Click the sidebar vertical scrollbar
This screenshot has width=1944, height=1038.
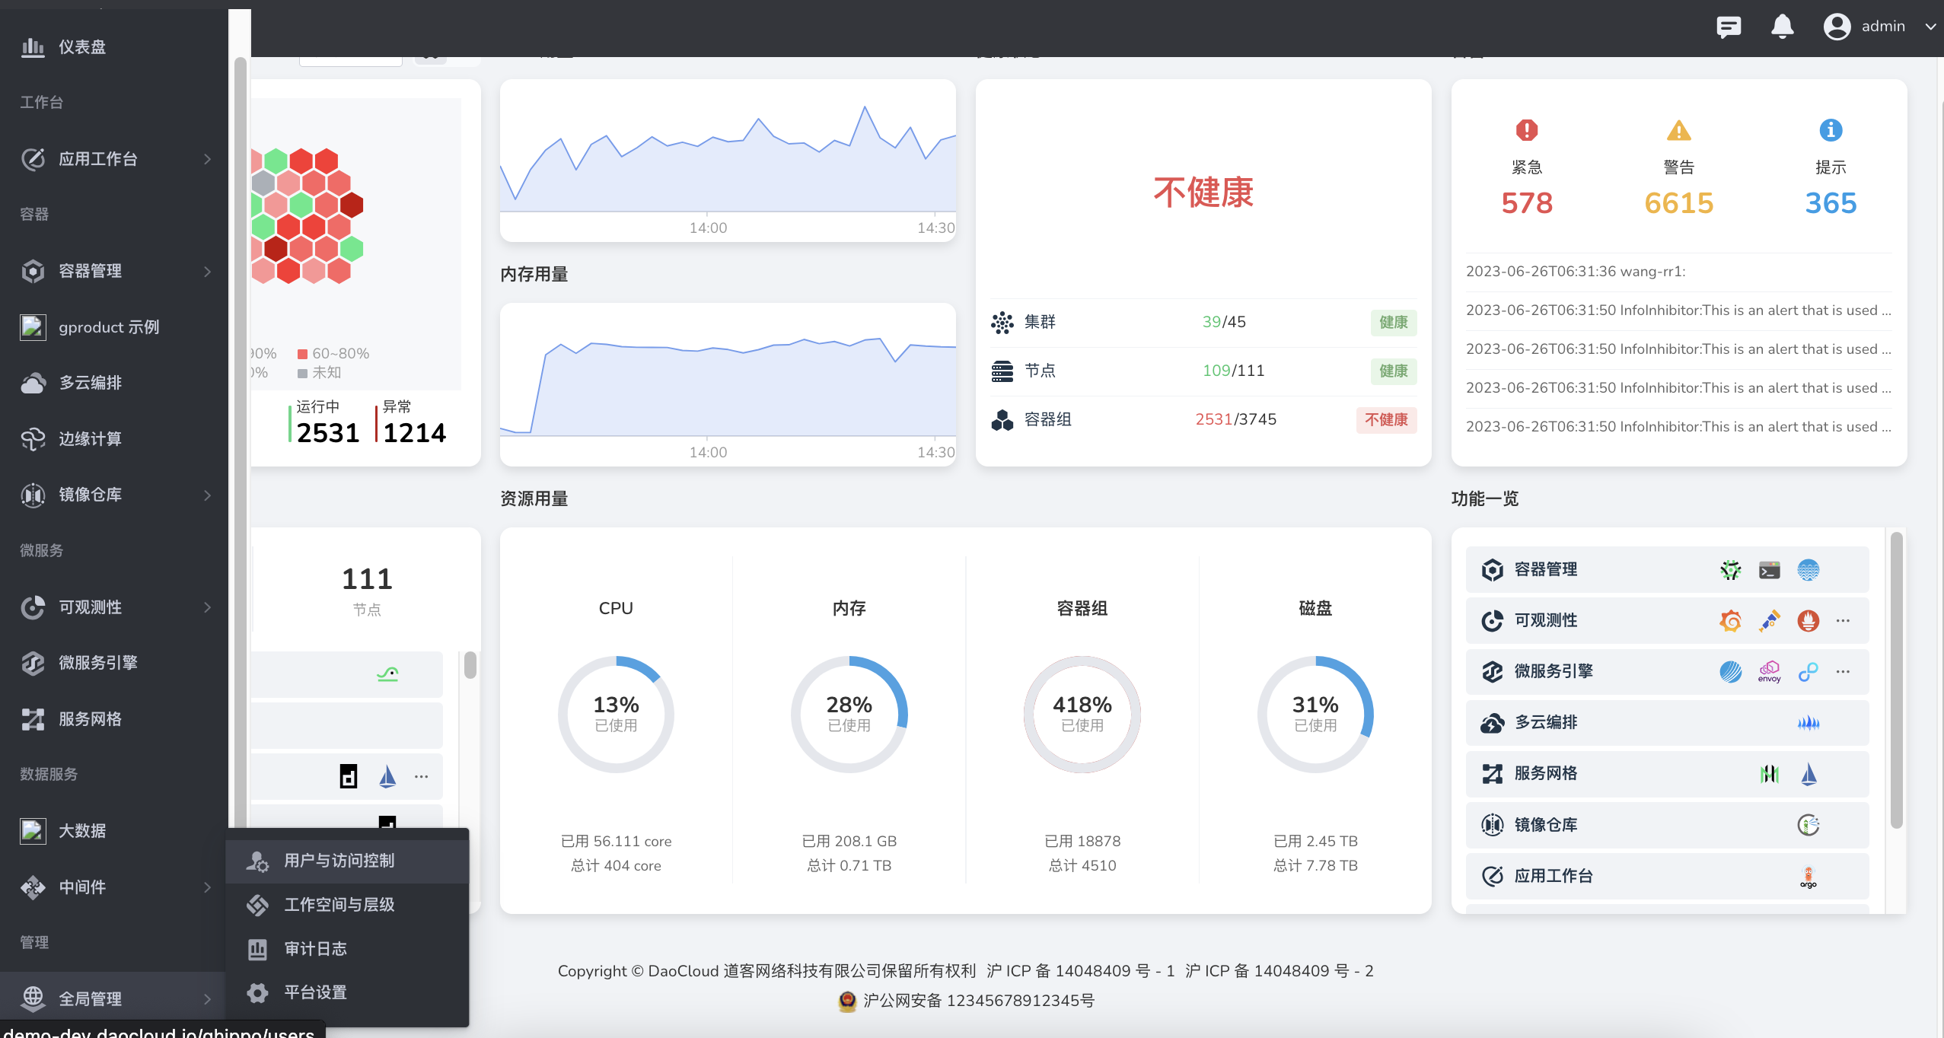click(x=241, y=441)
